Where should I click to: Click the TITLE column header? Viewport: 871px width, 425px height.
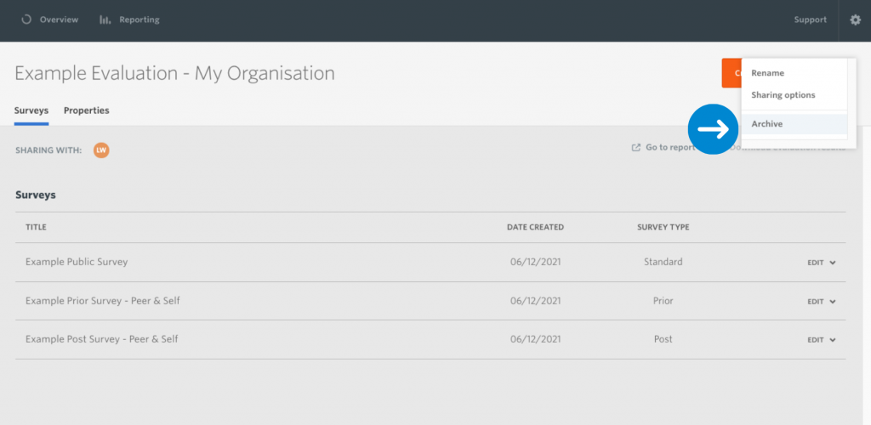click(36, 227)
